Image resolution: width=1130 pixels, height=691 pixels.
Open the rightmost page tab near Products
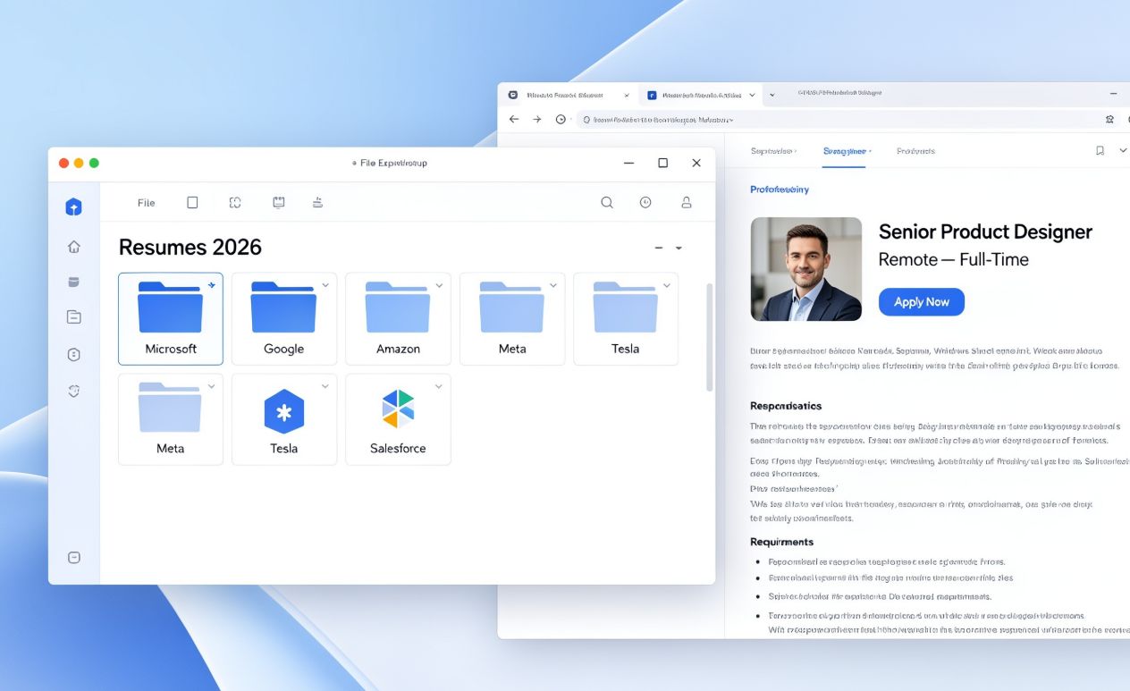tap(915, 151)
